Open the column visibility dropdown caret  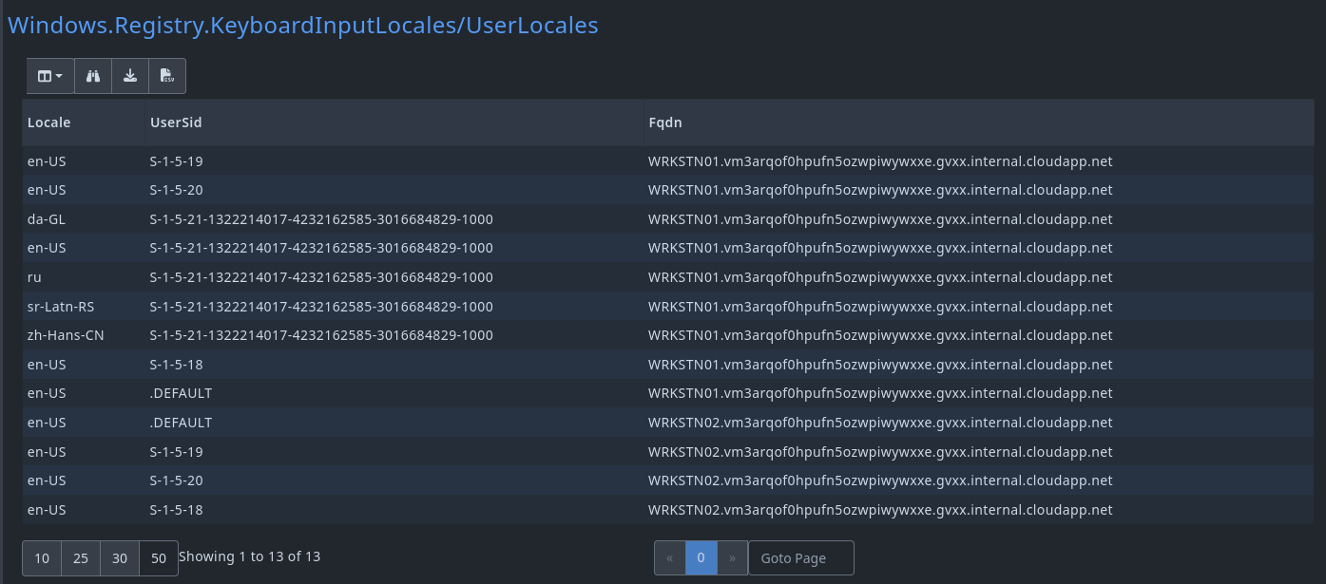tap(58, 75)
